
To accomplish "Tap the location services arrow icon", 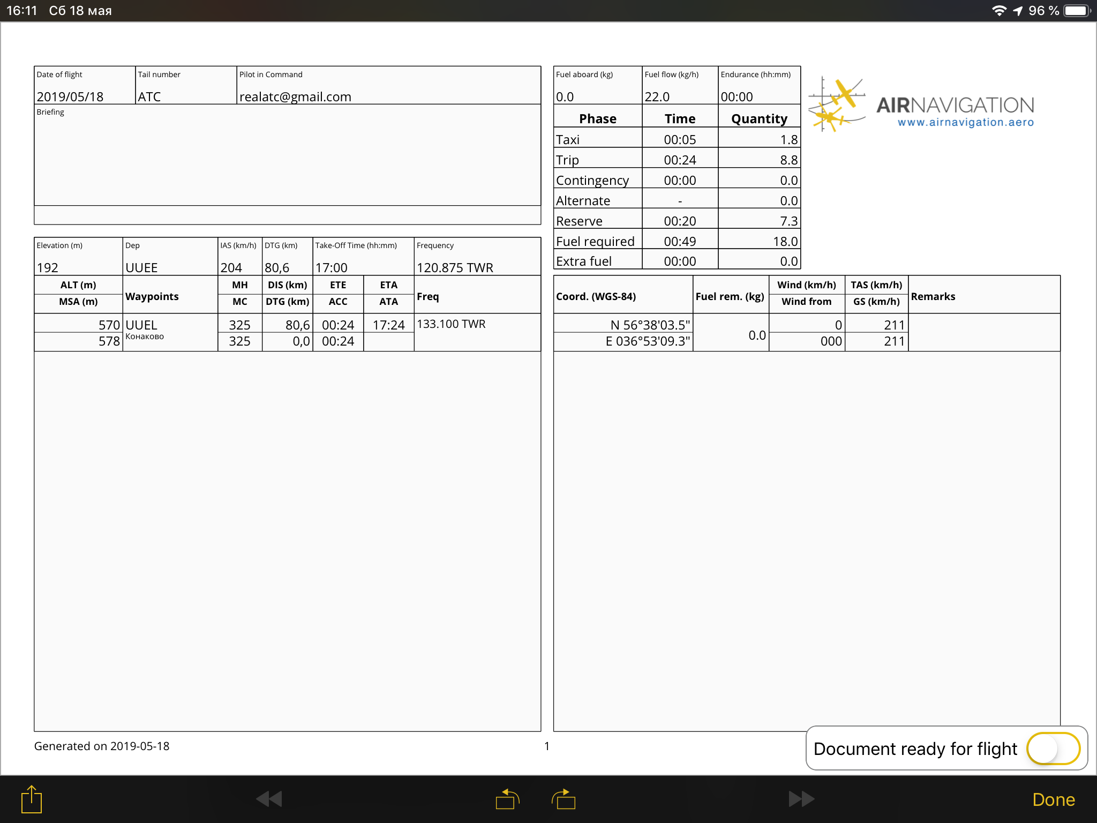I will 1018,11.
